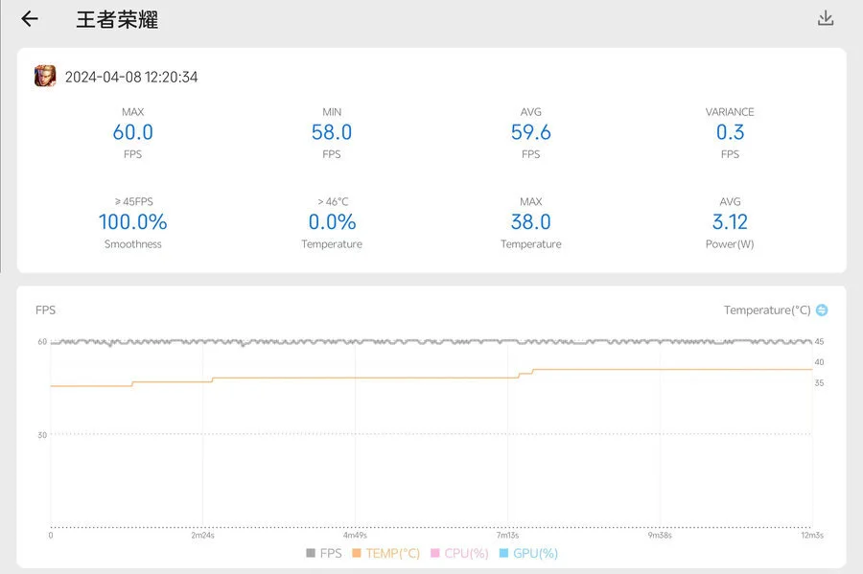Click the 2024-04-08 12:20:34 timestamp
The height and width of the screenshot is (574, 863).
[x=131, y=77]
